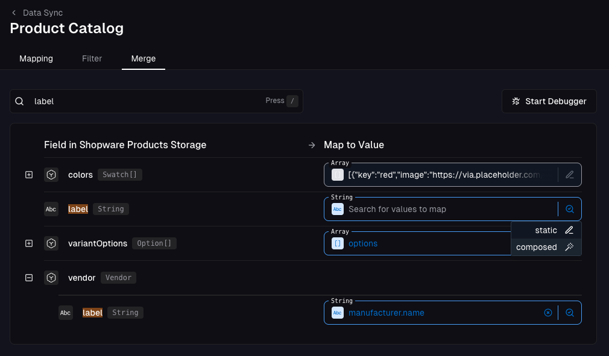Click the array brackets icon in the options field
The image size is (609, 356).
(337, 243)
